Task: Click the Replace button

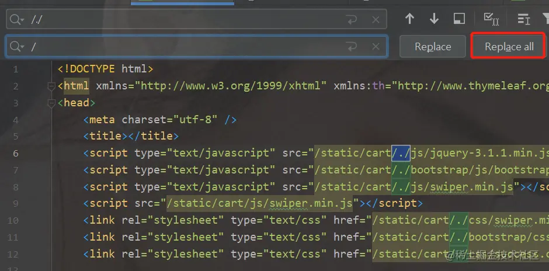Action: coord(433,47)
